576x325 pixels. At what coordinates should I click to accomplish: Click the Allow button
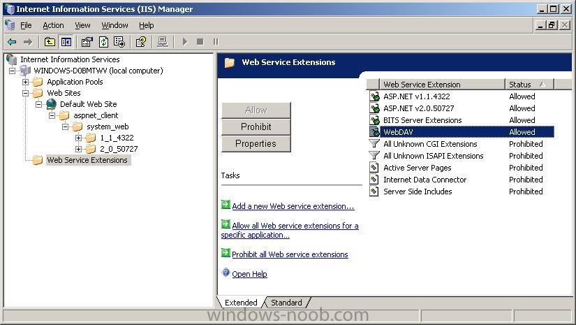point(256,110)
